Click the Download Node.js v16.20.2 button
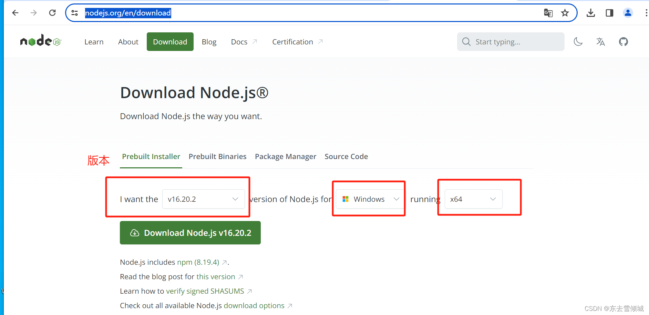Screen dimensions: 649x315 [x=190, y=233]
